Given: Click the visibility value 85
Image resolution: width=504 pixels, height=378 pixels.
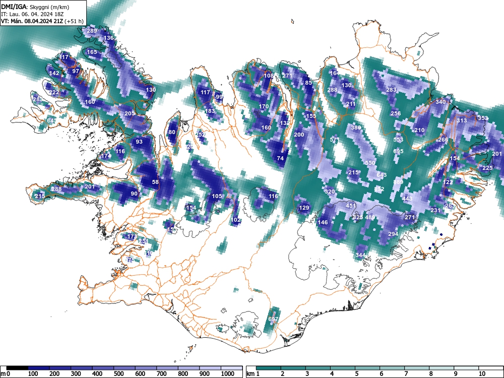Looking at the screenshot, I should [308, 83].
